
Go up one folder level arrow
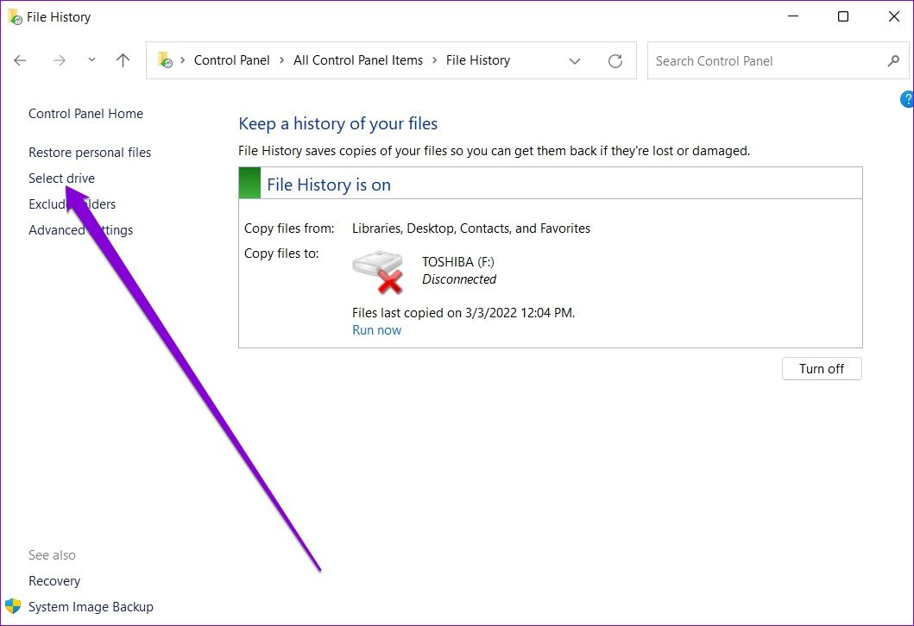tap(123, 60)
